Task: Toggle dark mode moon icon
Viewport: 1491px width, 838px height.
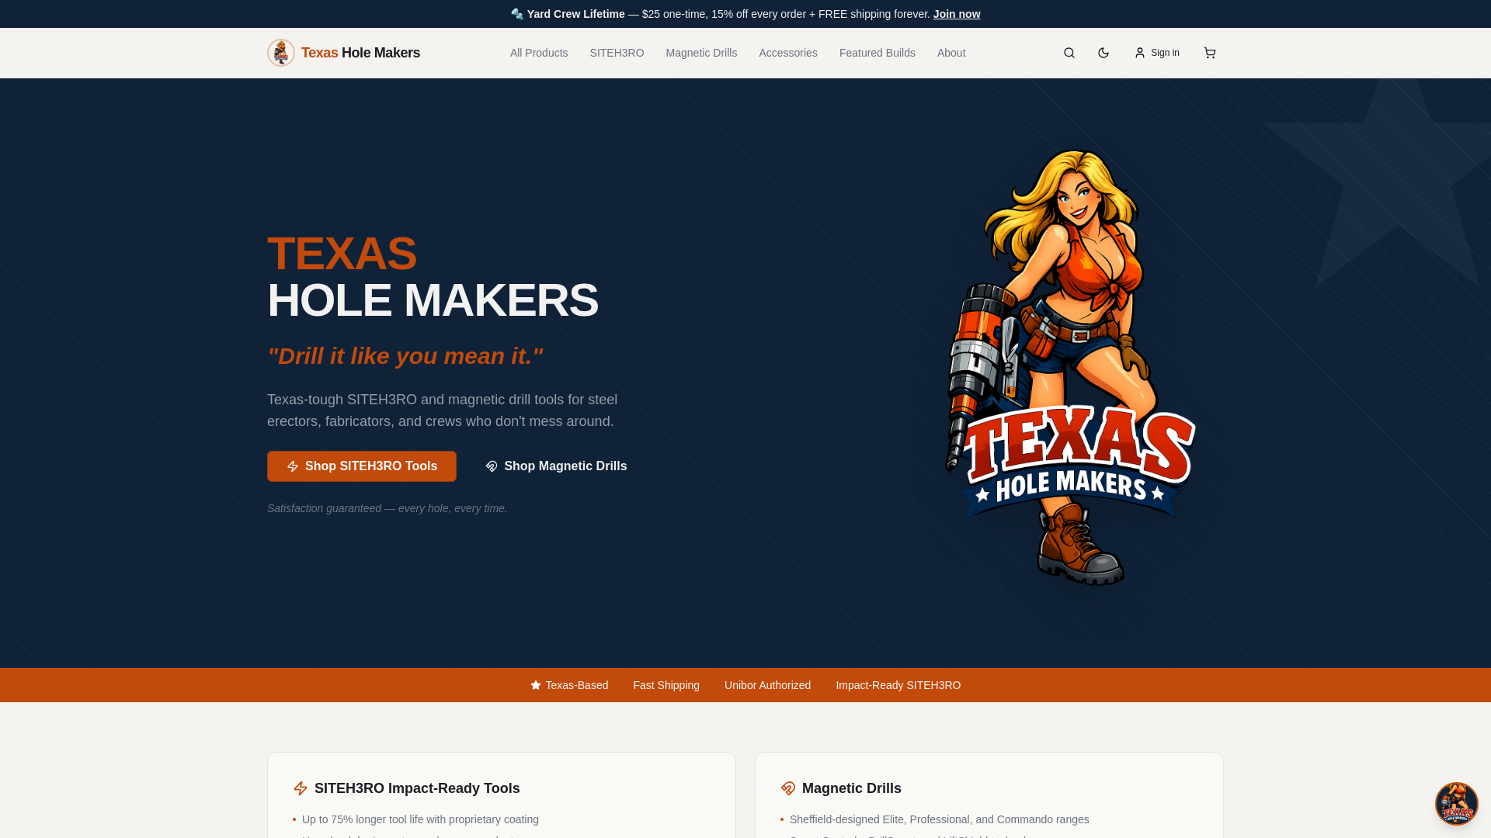Action: point(1103,53)
